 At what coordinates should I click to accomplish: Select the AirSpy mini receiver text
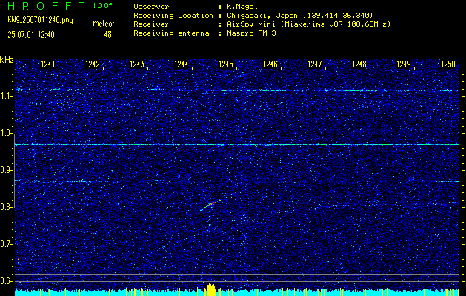[x=308, y=24]
